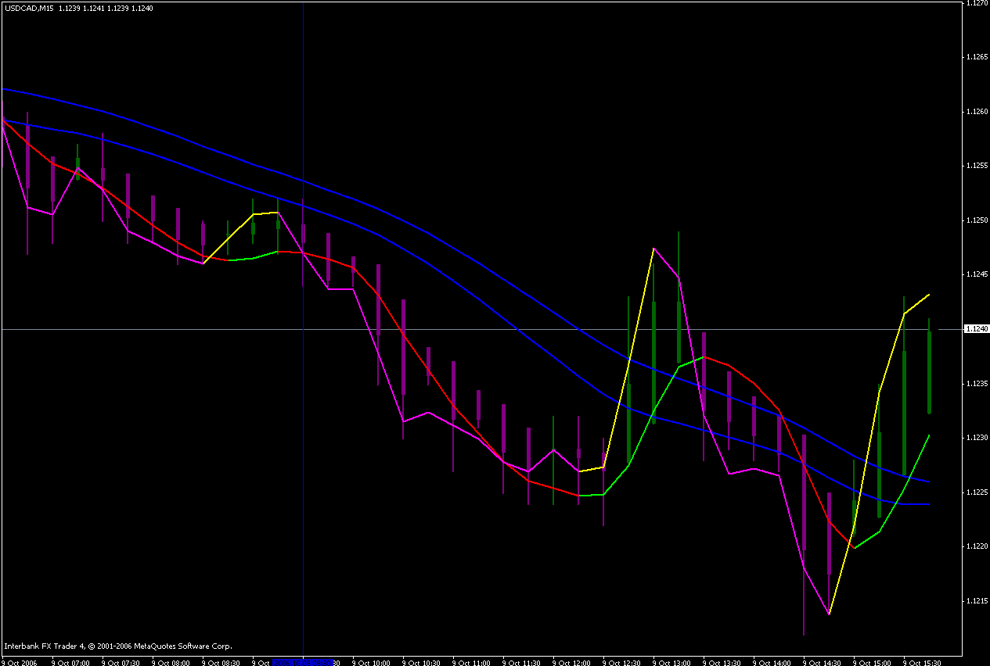This screenshot has height=666, width=990.
Task: Click the 9 Oct 11:00 time label
Action: (x=472, y=662)
